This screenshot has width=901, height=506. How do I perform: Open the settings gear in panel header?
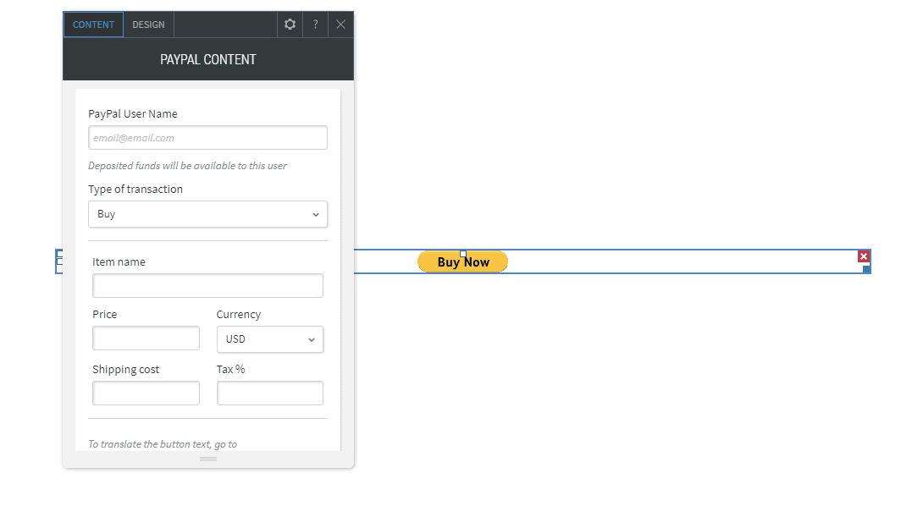pyautogui.click(x=290, y=25)
